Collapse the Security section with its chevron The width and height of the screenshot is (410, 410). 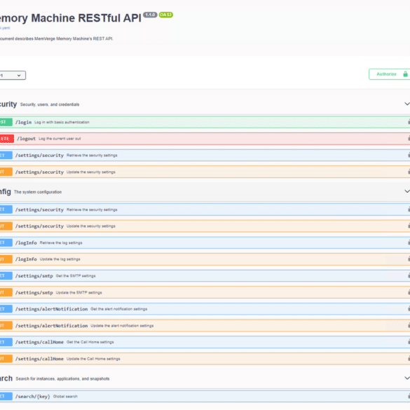click(x=407, y=104)
